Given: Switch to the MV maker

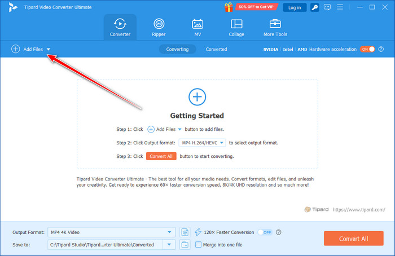Looking at the screenshot, I should click(x=197, y=28).
